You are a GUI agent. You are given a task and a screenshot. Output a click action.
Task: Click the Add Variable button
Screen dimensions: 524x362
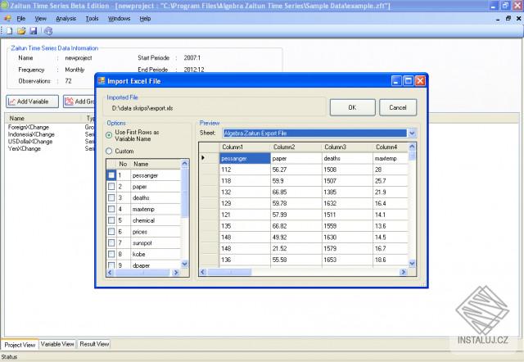tap(33, 102)
